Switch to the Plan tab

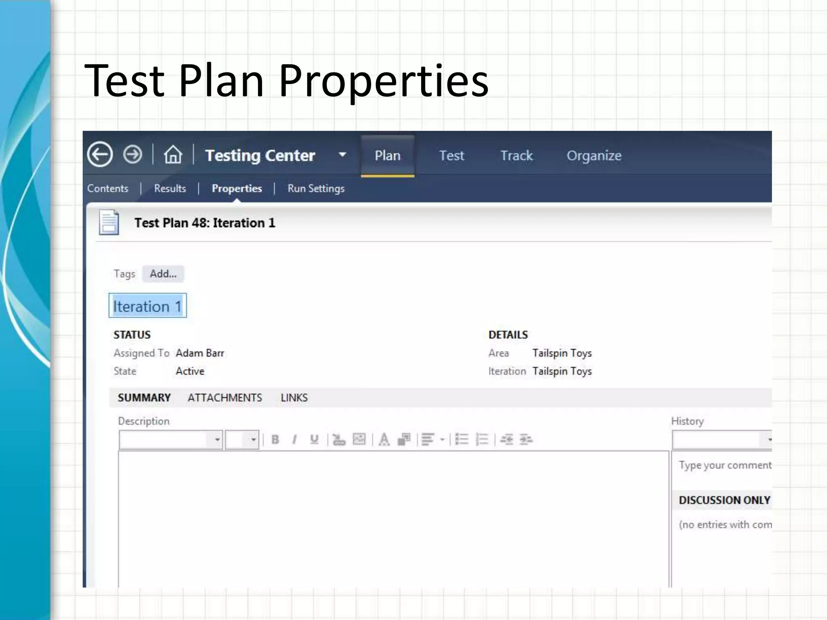pos(388,156)
